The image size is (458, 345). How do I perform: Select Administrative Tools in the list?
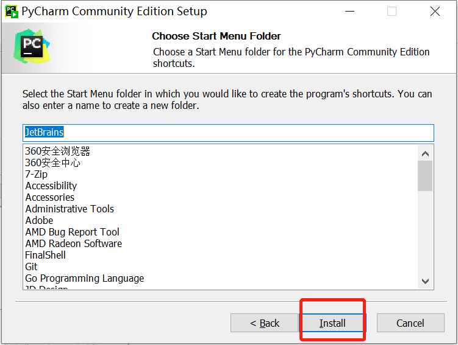point(70,209)
